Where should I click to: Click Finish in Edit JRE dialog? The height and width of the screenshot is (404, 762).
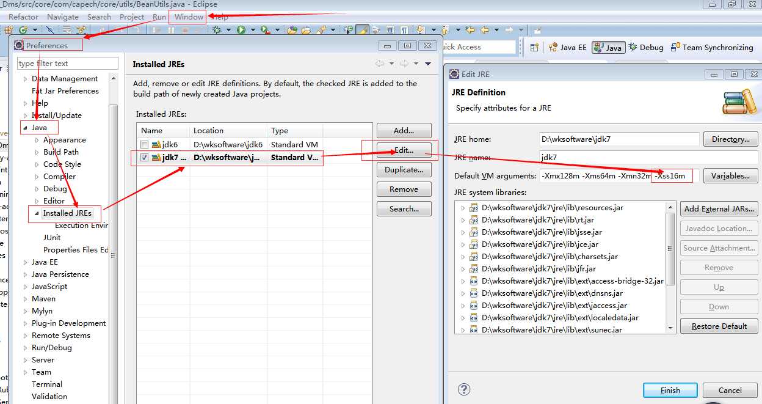coord(670,390)
